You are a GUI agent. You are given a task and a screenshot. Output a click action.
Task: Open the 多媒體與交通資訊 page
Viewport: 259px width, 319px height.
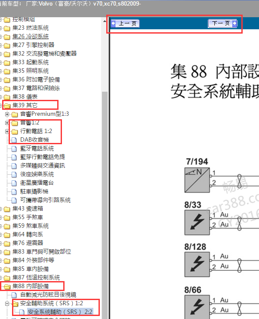(43, 166)
